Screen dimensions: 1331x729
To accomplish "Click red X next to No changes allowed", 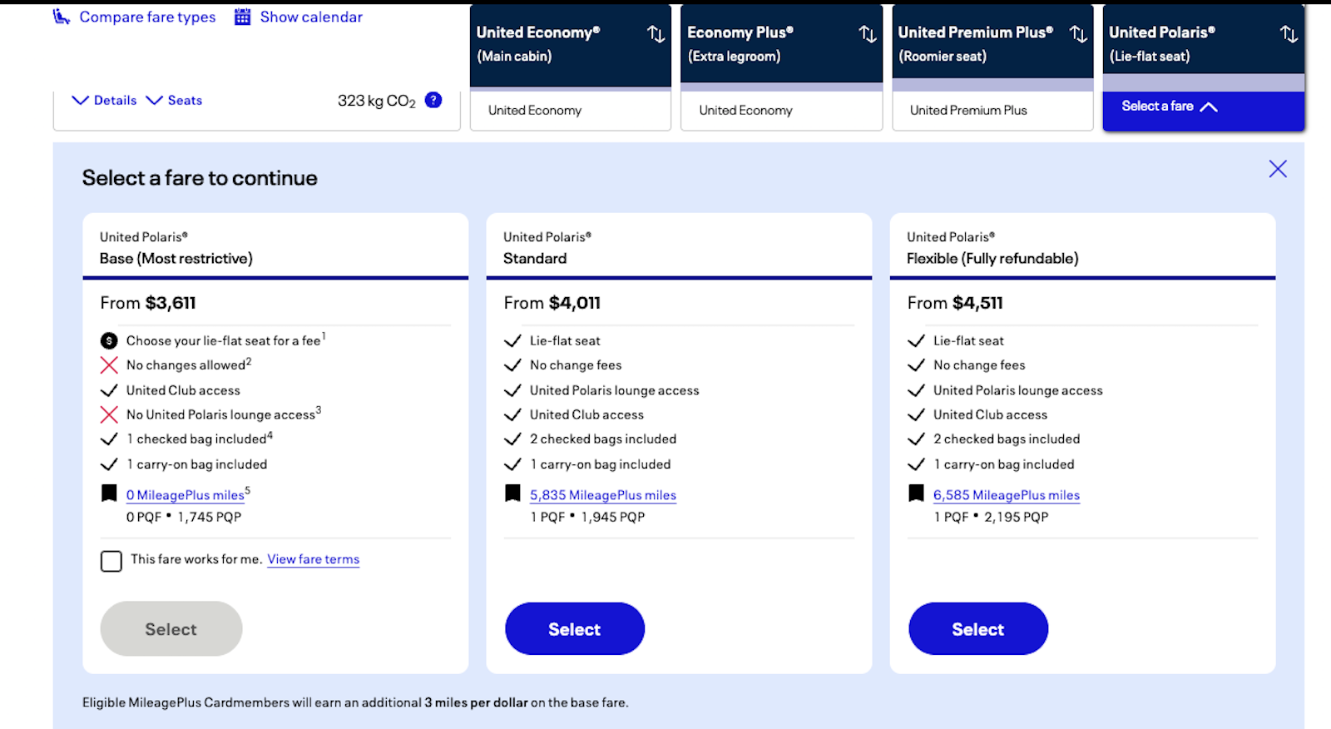I will (109, 365).
